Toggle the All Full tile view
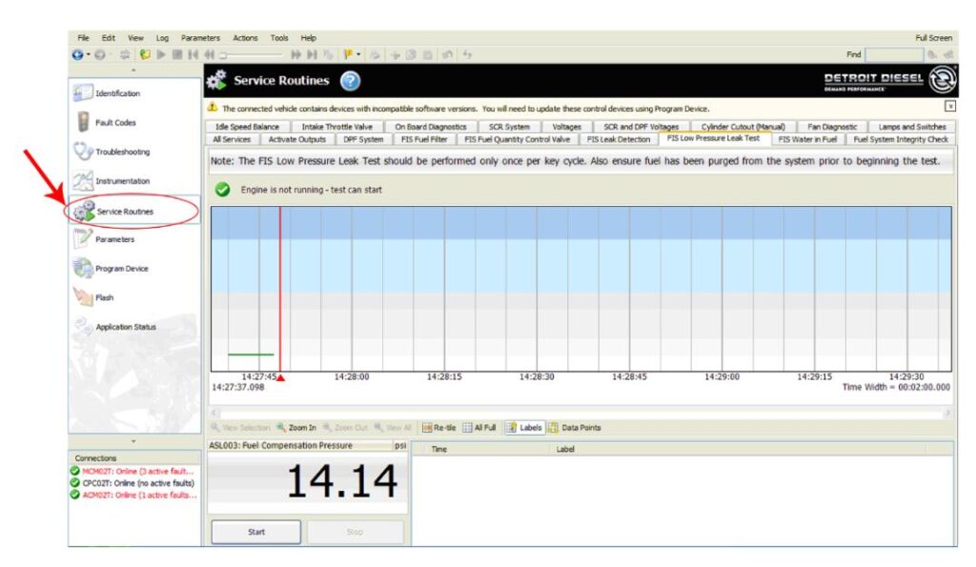This screenshot has height=567, width=976. tap(479, 428)
